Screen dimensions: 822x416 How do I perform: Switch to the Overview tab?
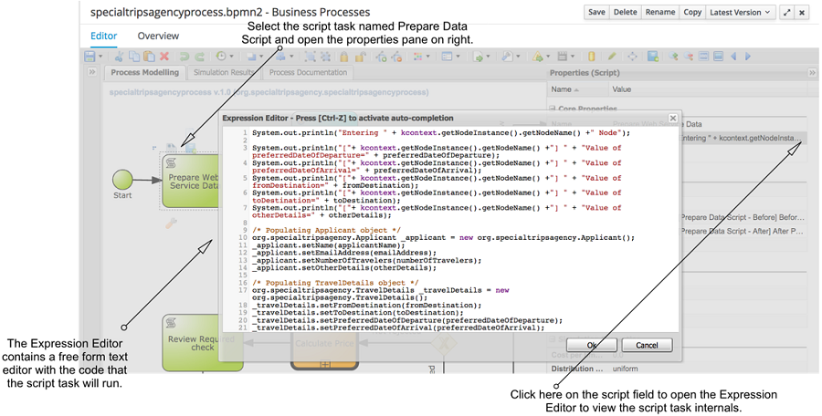tap(157, 36)
